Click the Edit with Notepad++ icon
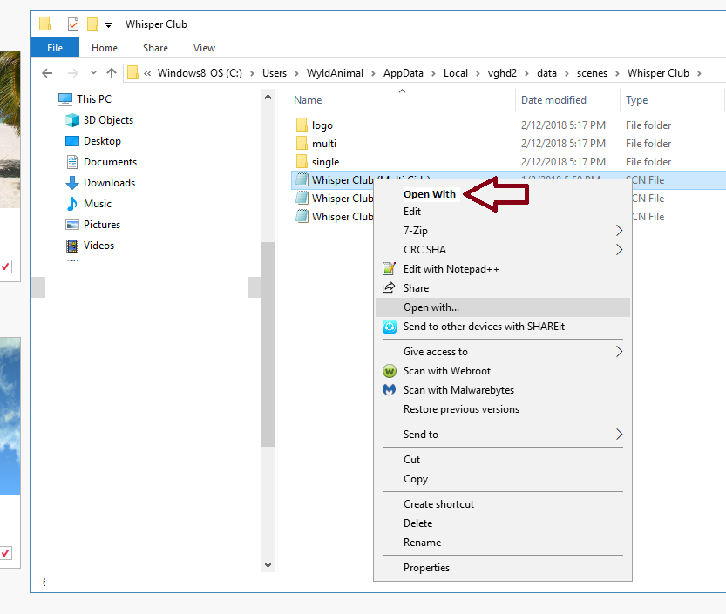Image resolution: width=726 pixels, height=614 pixels. (x=390, y=269)
